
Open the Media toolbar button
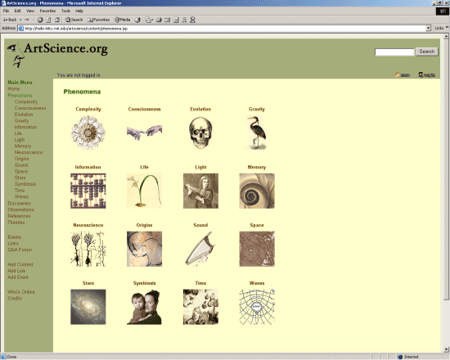123,20
